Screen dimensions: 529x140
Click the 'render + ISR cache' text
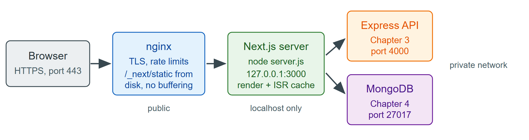click(276, 85)
